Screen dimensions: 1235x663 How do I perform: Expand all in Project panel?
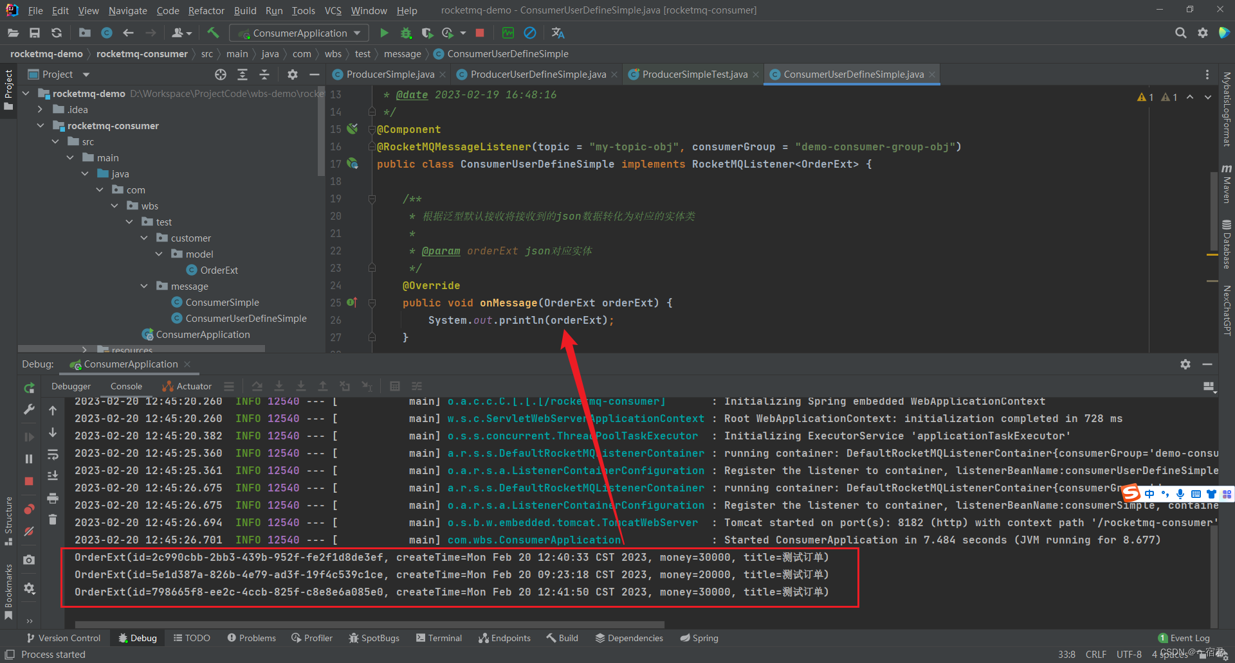(242, 75)
